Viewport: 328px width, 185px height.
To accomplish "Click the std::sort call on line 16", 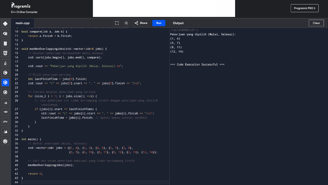I will [65, 57].
